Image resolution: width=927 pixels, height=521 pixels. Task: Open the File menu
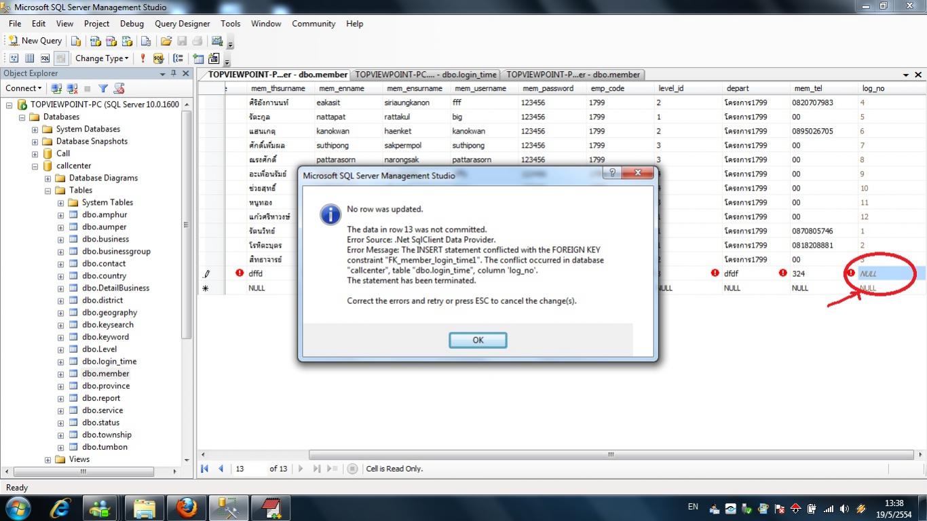point(15,24)
